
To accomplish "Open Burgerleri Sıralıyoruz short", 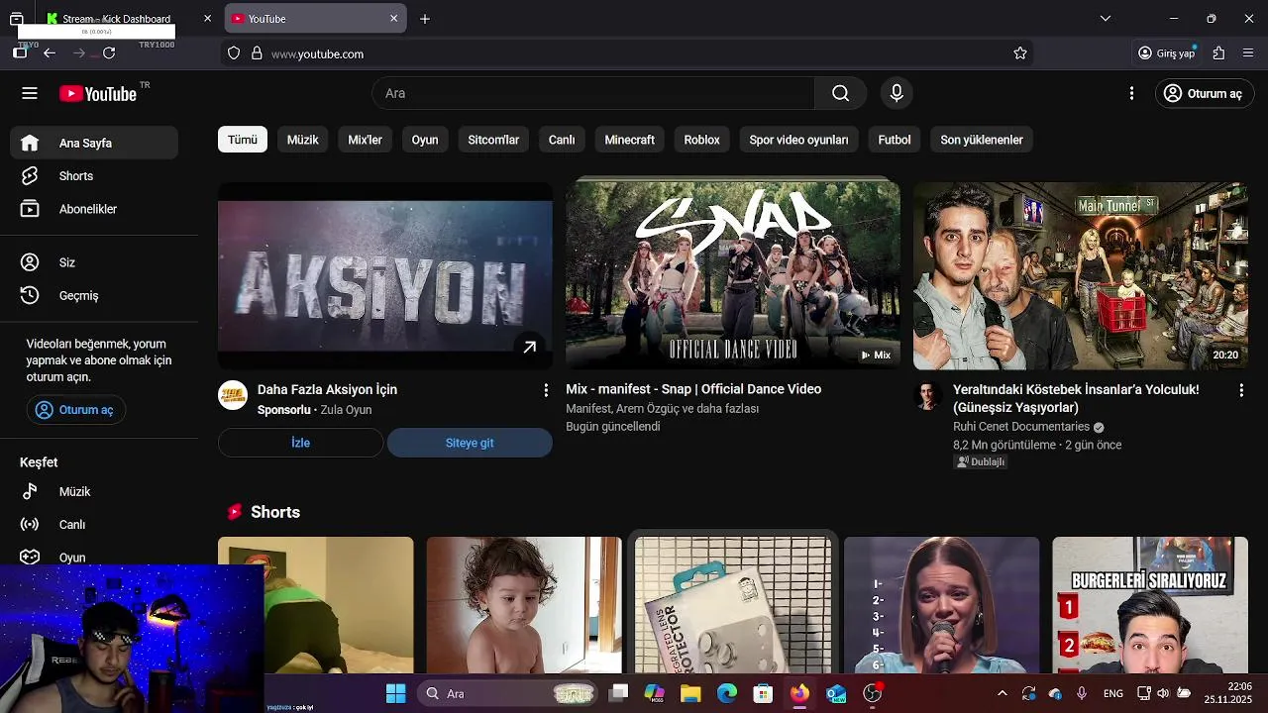I will pos(1150,605).
